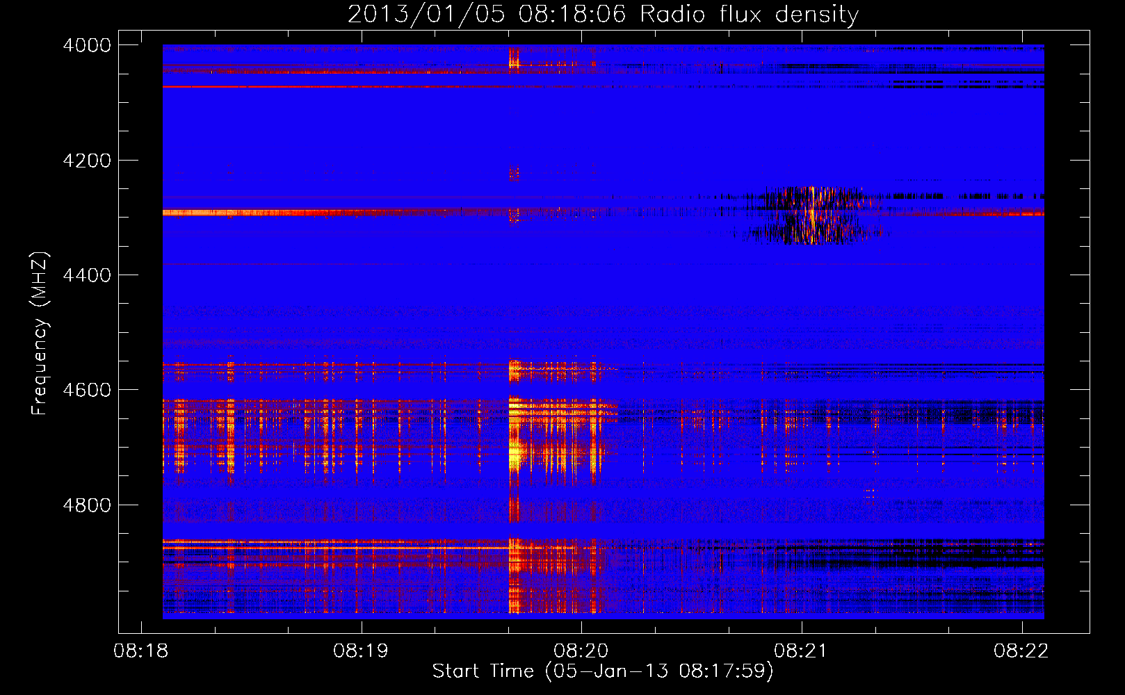The height and width of the screenshot is (695, 1125).
Task: Click the 08:21 time axis label
Action: click(x=801, y=651)
